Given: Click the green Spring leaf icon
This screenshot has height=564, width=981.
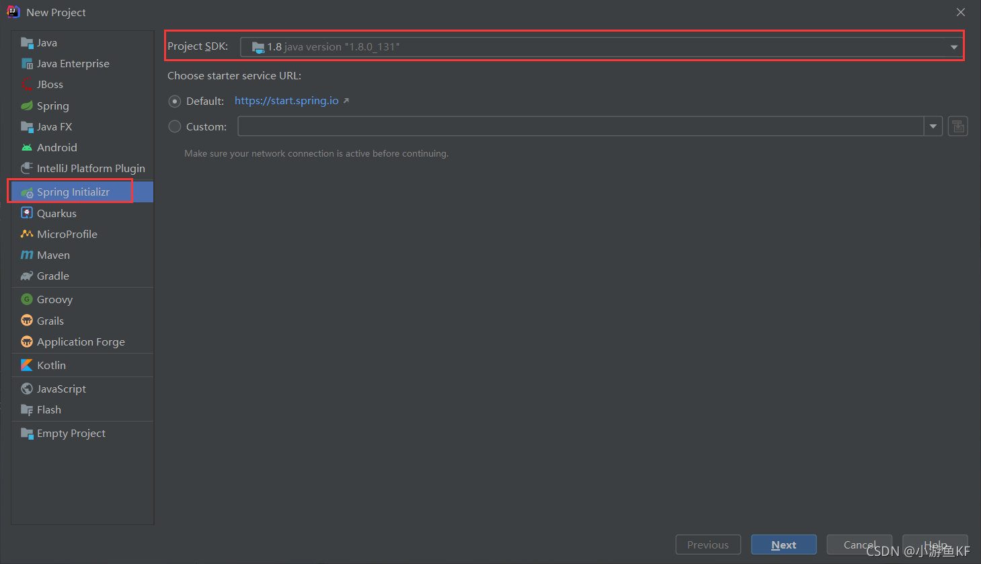Looking at the screenshot, I should point(27,106).
